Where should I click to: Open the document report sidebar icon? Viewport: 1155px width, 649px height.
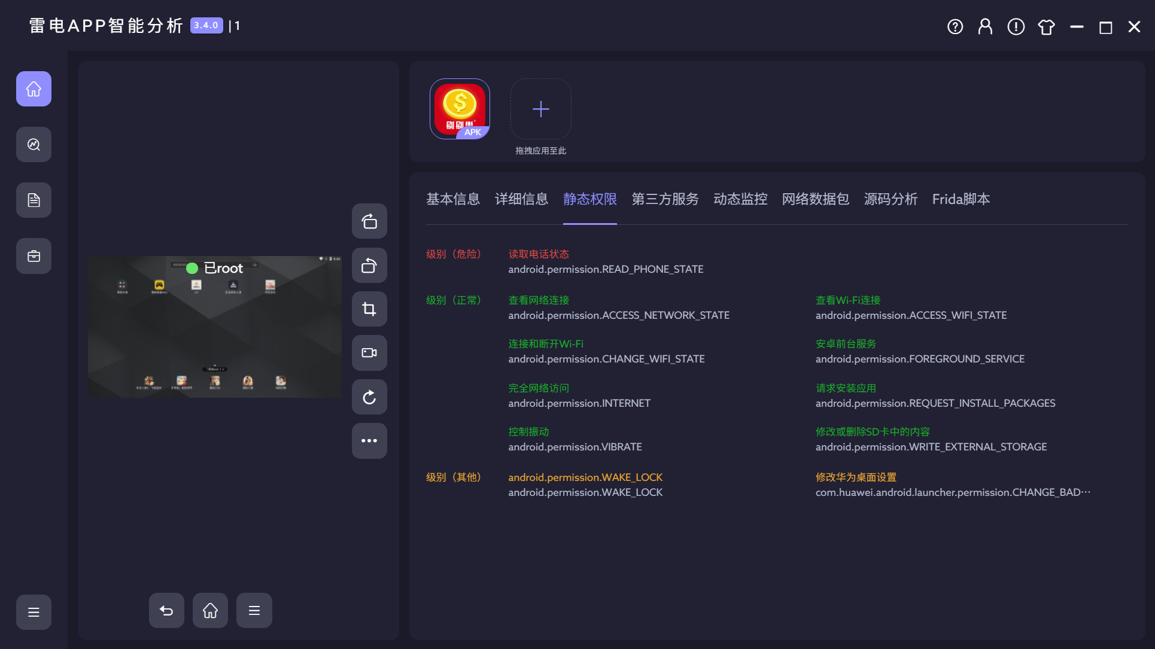[34, 200]
